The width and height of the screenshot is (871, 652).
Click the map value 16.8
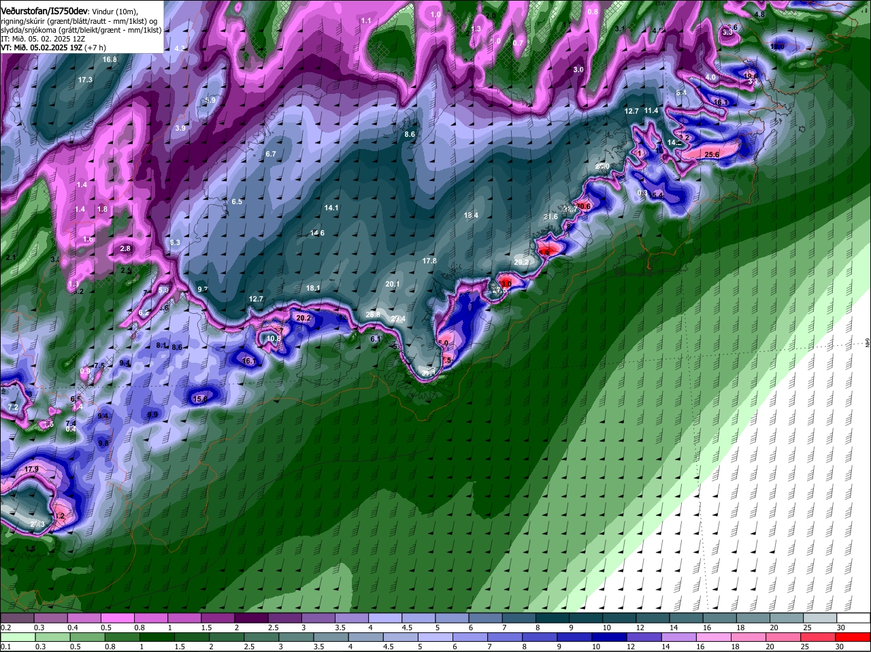(110, 60)
